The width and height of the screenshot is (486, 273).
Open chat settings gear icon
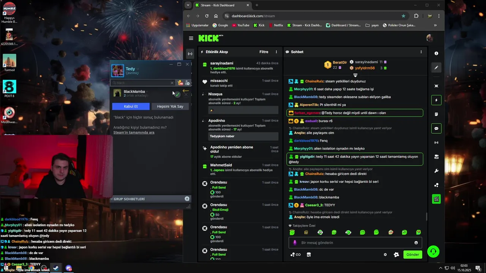tap(385, 255)
